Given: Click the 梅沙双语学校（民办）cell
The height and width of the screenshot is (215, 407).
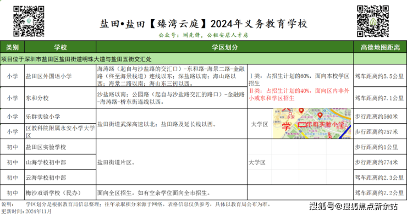Looking at the screenshot, I should [x=60, y=192].
